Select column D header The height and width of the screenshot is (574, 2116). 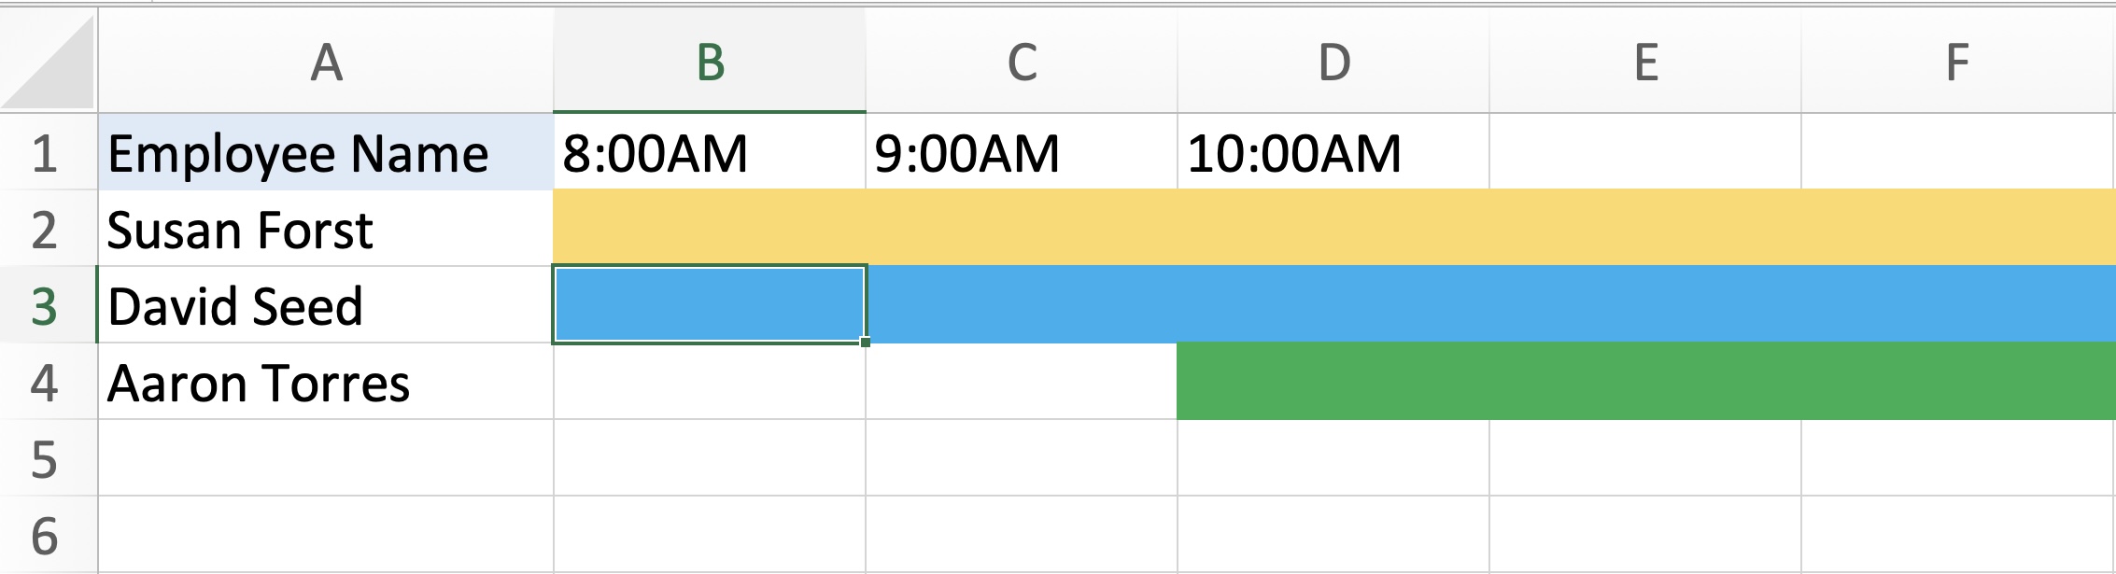[1333, 62]
